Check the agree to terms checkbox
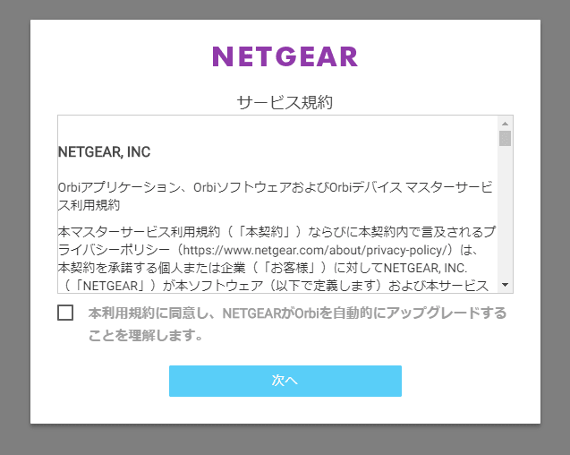 point(65,313)
